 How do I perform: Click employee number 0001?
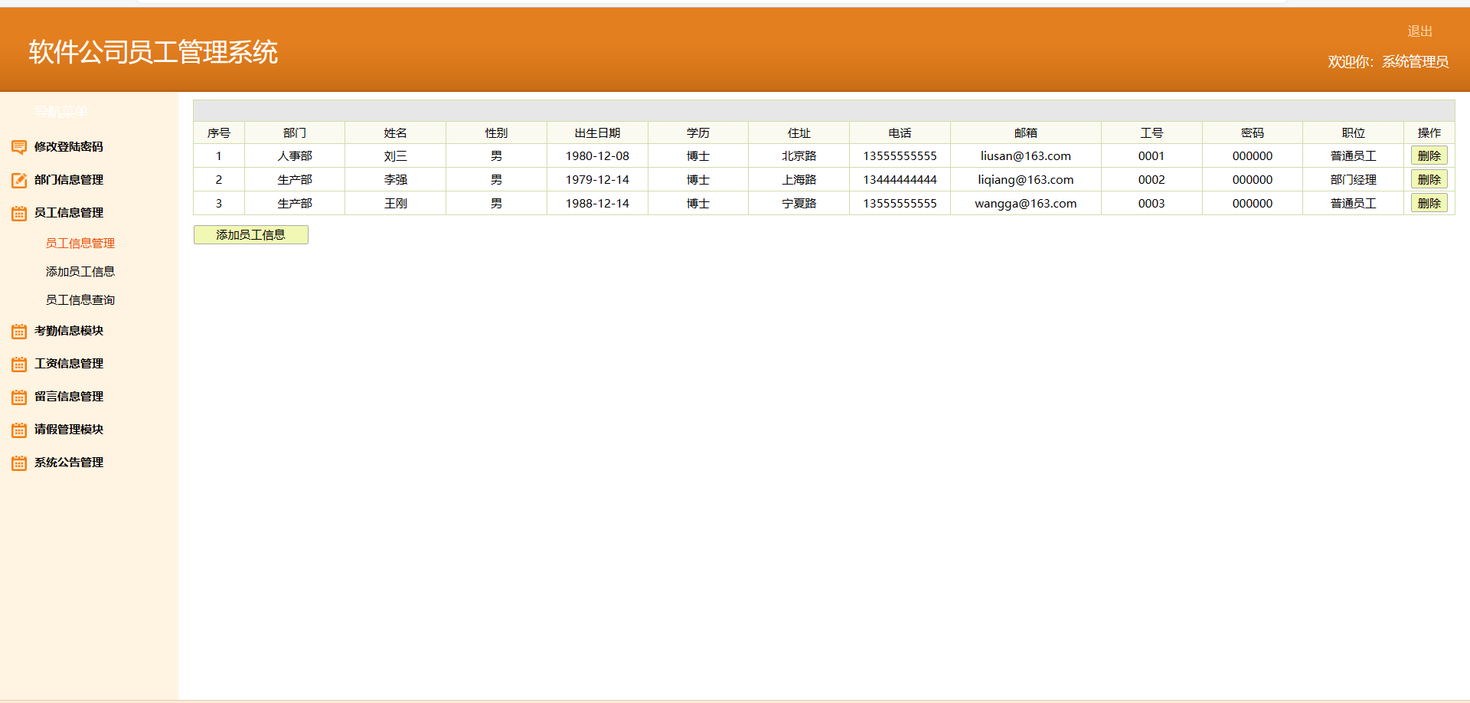1151,155
